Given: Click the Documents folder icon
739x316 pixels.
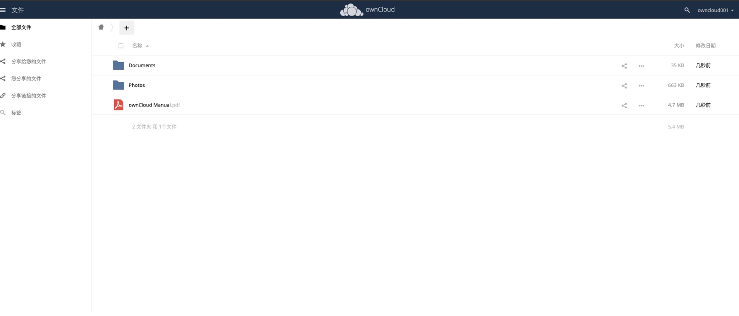Looking at the screenshot, I should (x=119, y=65).
